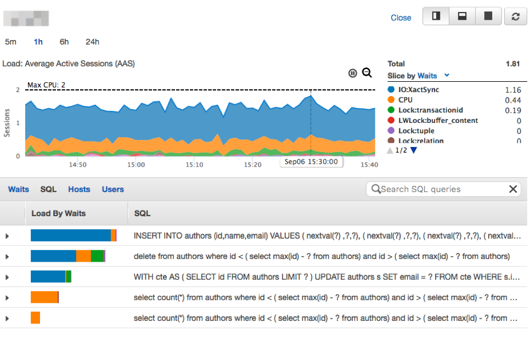Switch to the SQL tab
Image resolution: width=530 pixels, height=350 pixels.
(48, 189)
